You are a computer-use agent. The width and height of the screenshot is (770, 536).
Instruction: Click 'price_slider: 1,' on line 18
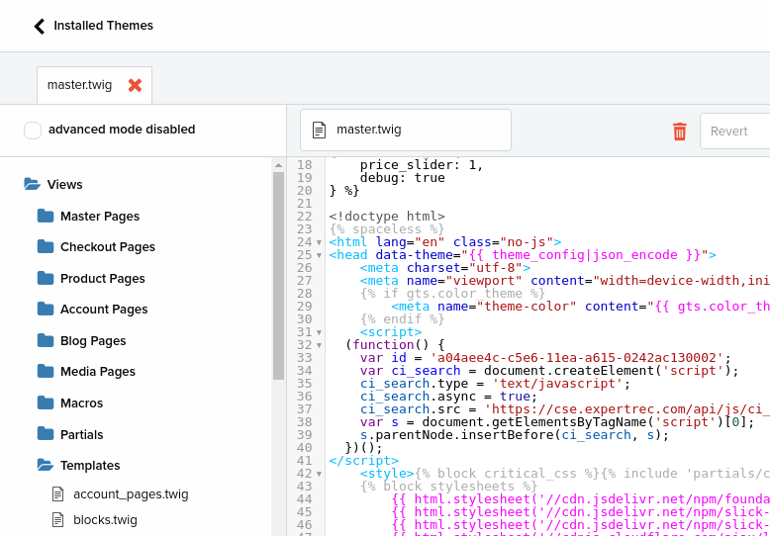[422, 165]
